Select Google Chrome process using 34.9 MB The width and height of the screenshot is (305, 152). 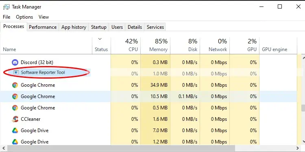(149, 85)
